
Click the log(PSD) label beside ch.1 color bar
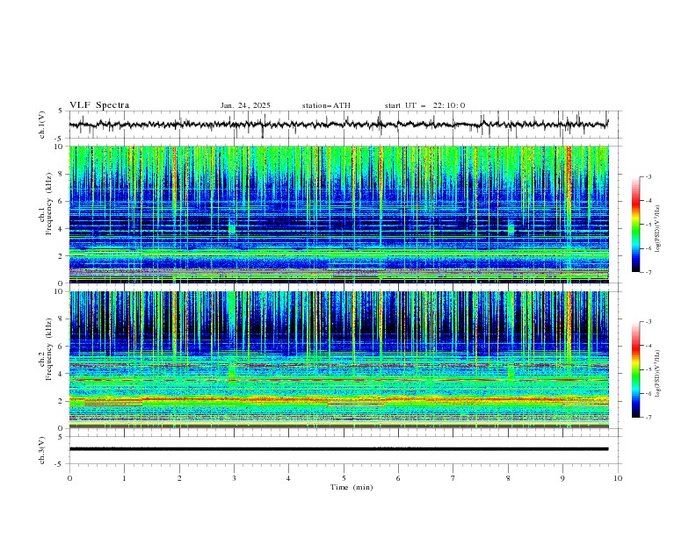pos(658,229)
